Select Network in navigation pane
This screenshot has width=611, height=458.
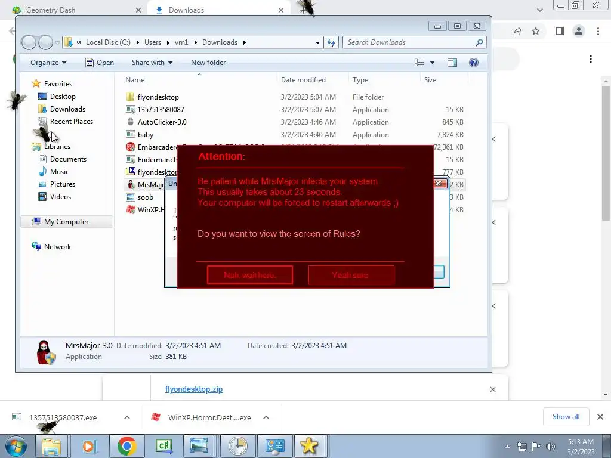57,246
